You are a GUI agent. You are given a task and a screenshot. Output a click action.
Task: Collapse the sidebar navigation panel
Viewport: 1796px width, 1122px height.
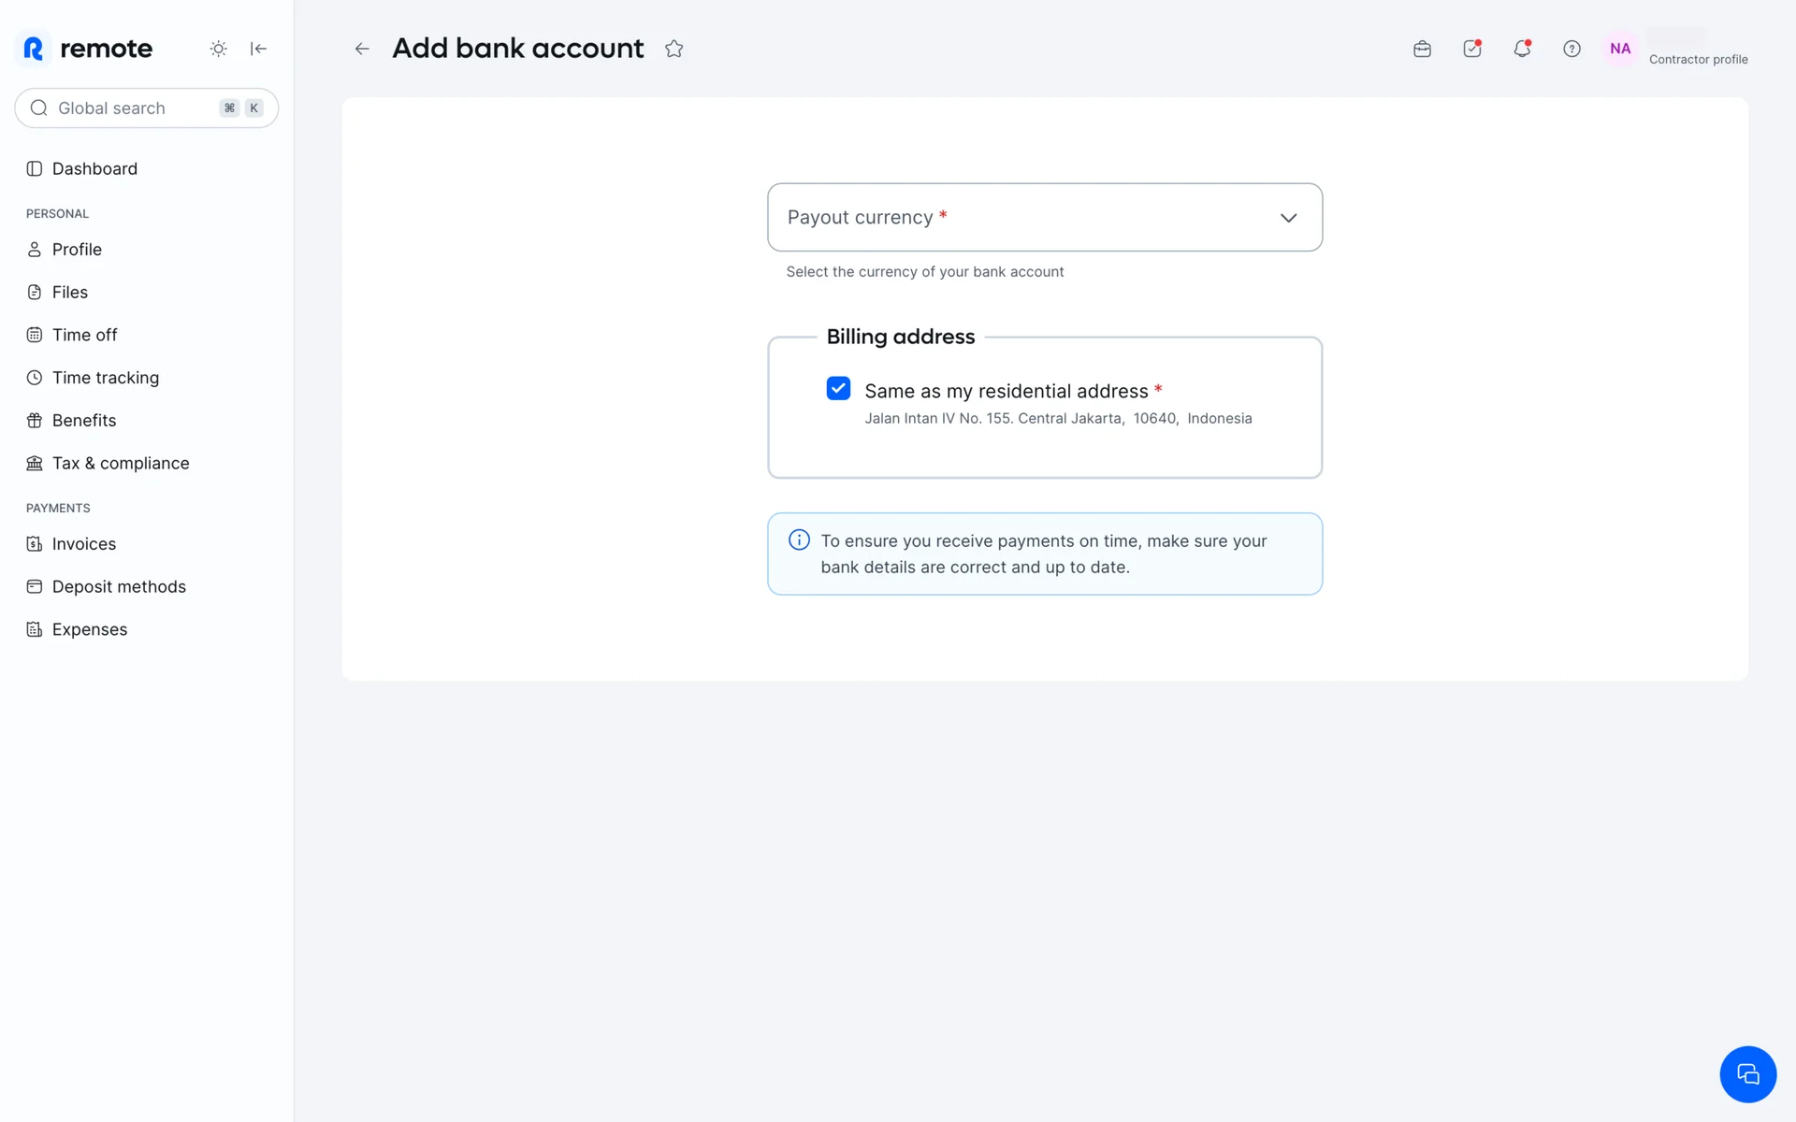258,49
